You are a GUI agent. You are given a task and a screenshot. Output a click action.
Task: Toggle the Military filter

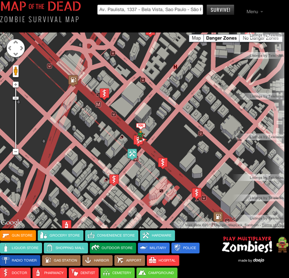tap(154, 248)
